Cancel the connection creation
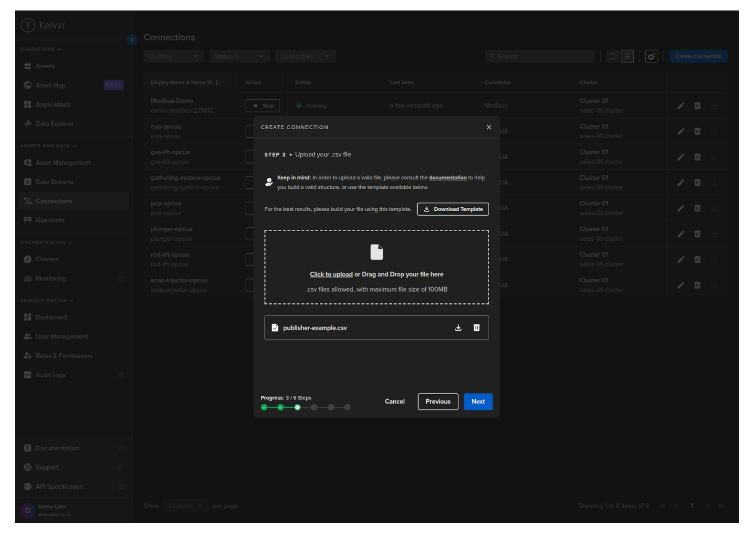 tap(395, 401)
